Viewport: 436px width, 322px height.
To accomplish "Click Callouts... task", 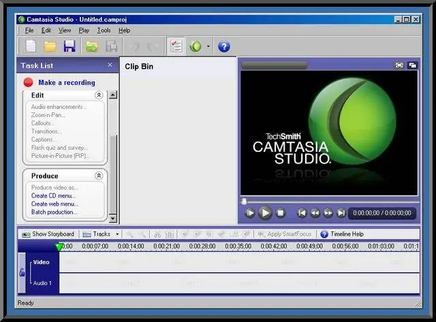I will tap(43, 123).
